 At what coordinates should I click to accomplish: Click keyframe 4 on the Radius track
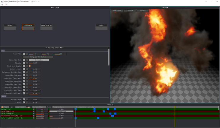(115, 109)
